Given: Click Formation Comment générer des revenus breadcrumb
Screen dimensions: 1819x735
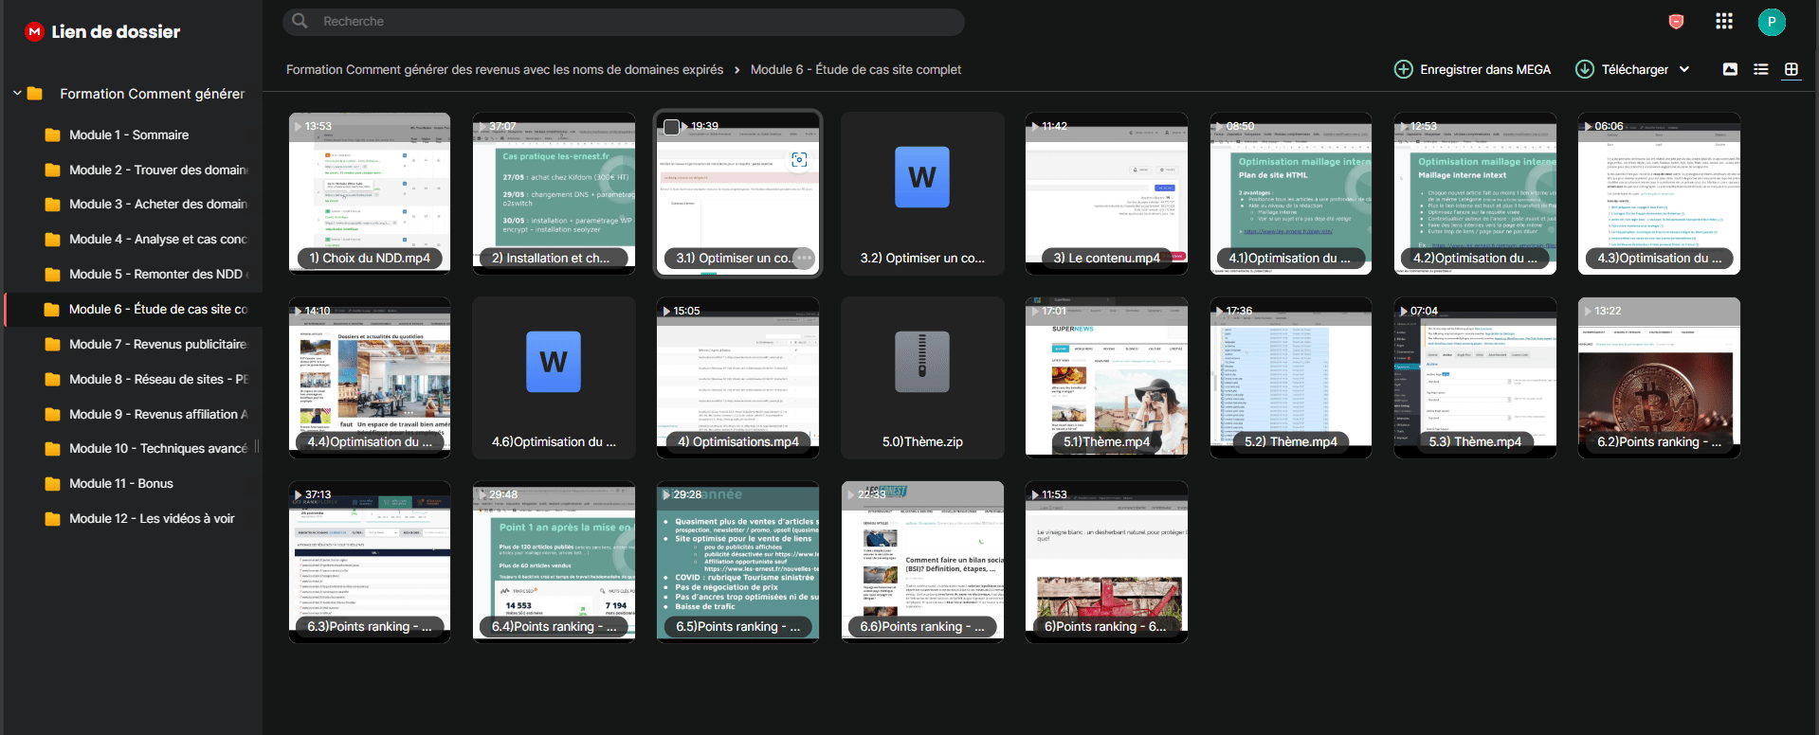Looking at the screenshot, I should click(504, 69).
